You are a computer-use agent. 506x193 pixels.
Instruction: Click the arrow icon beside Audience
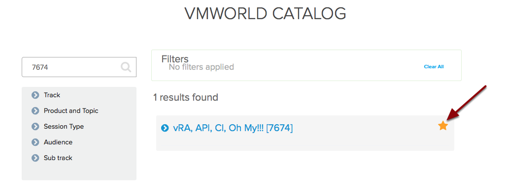pyautogui.click(x=35, y=142)
